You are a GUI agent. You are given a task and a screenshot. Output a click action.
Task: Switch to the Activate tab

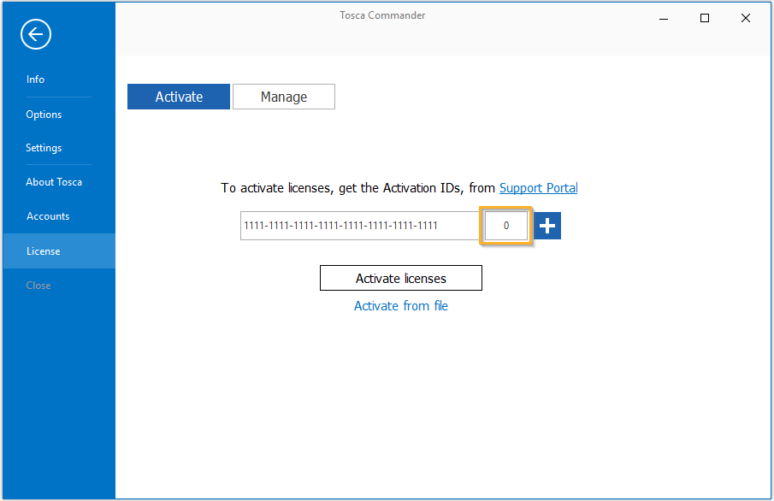(179, 97)
